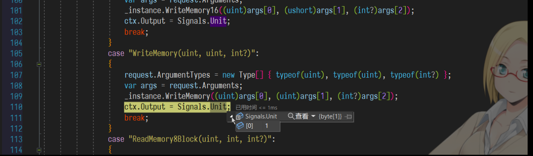Click the elapsed time hint '已用时间 <= 1ms'
This screenshot has width=533, height=156.
[257, 107]
